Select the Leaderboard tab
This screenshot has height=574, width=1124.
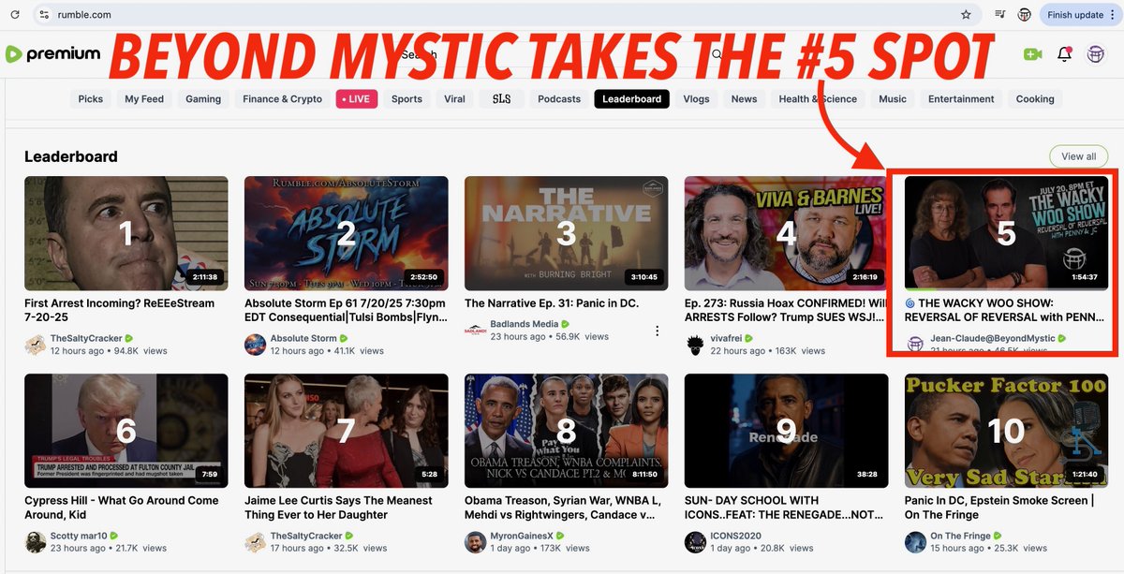[x=631, y=98]
